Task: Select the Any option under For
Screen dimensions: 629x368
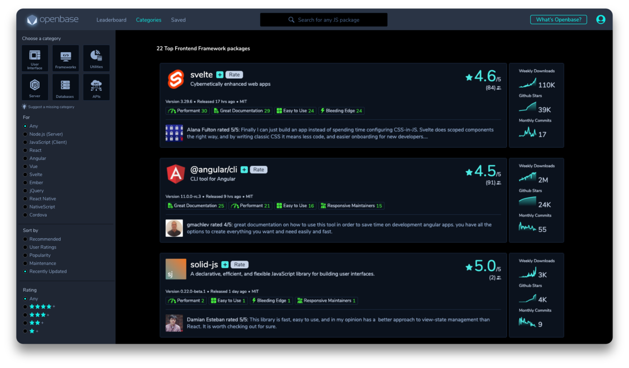Action: (31, 126)
